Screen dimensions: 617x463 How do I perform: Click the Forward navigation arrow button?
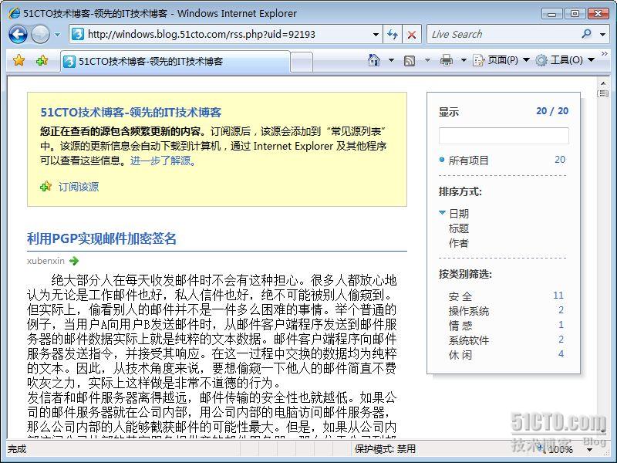coord(40,34)
